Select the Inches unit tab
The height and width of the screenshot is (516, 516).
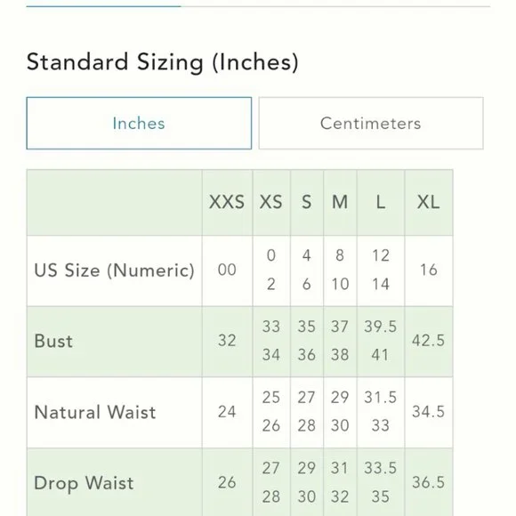[x=139, y=123]
